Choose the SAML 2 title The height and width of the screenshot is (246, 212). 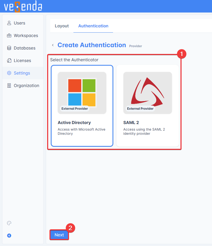131,122
